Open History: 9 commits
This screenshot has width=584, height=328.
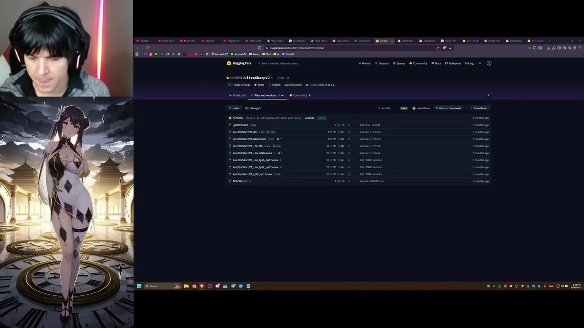[x=449, y=108]
